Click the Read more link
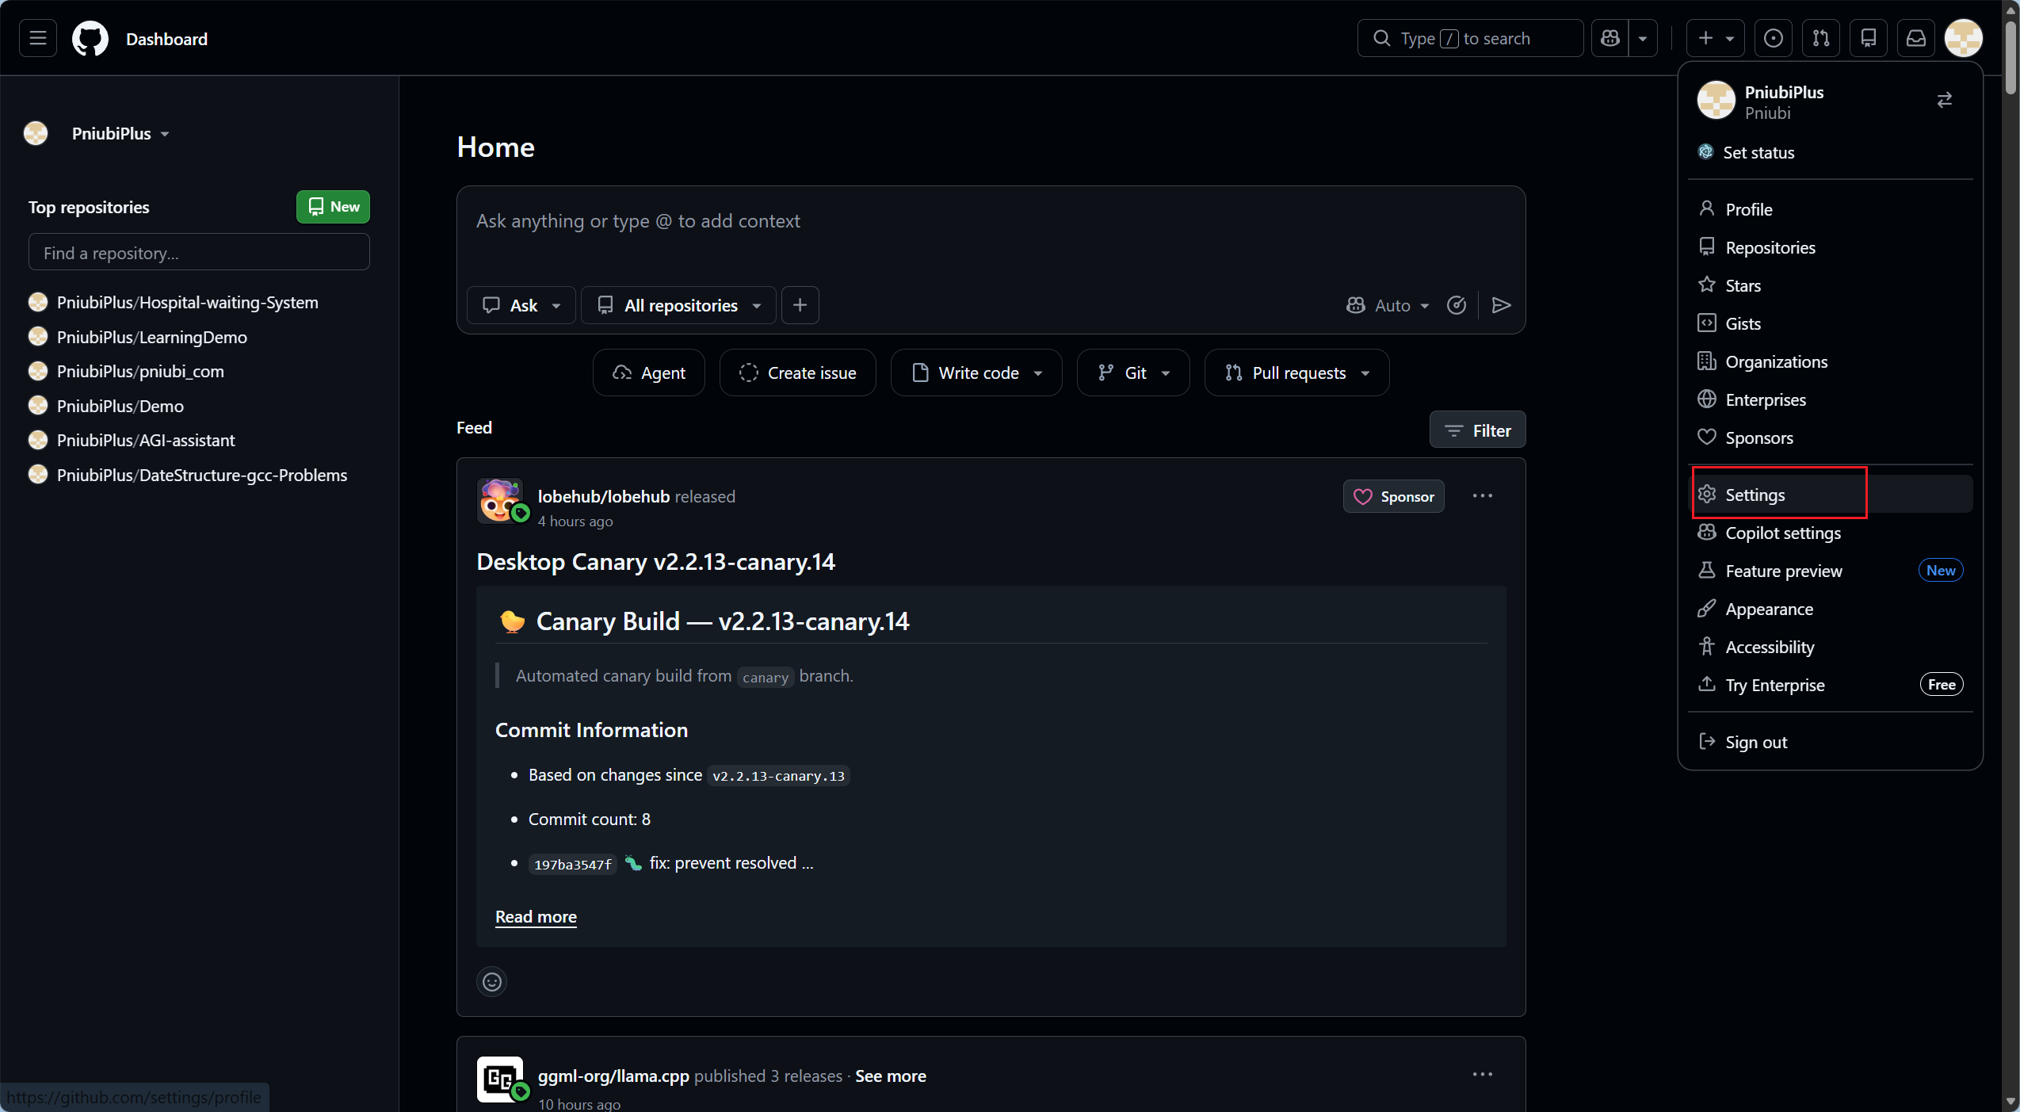The width and height of the screenshot is (2020, 1112). point(536,916)
